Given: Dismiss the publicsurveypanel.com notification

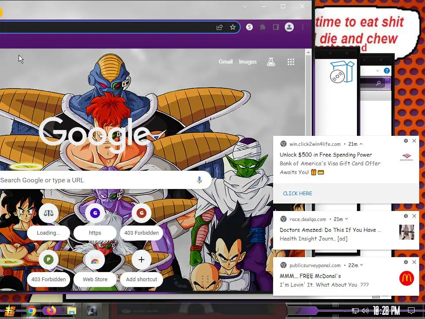Looking at the screenshot, I should click(414, 262).
